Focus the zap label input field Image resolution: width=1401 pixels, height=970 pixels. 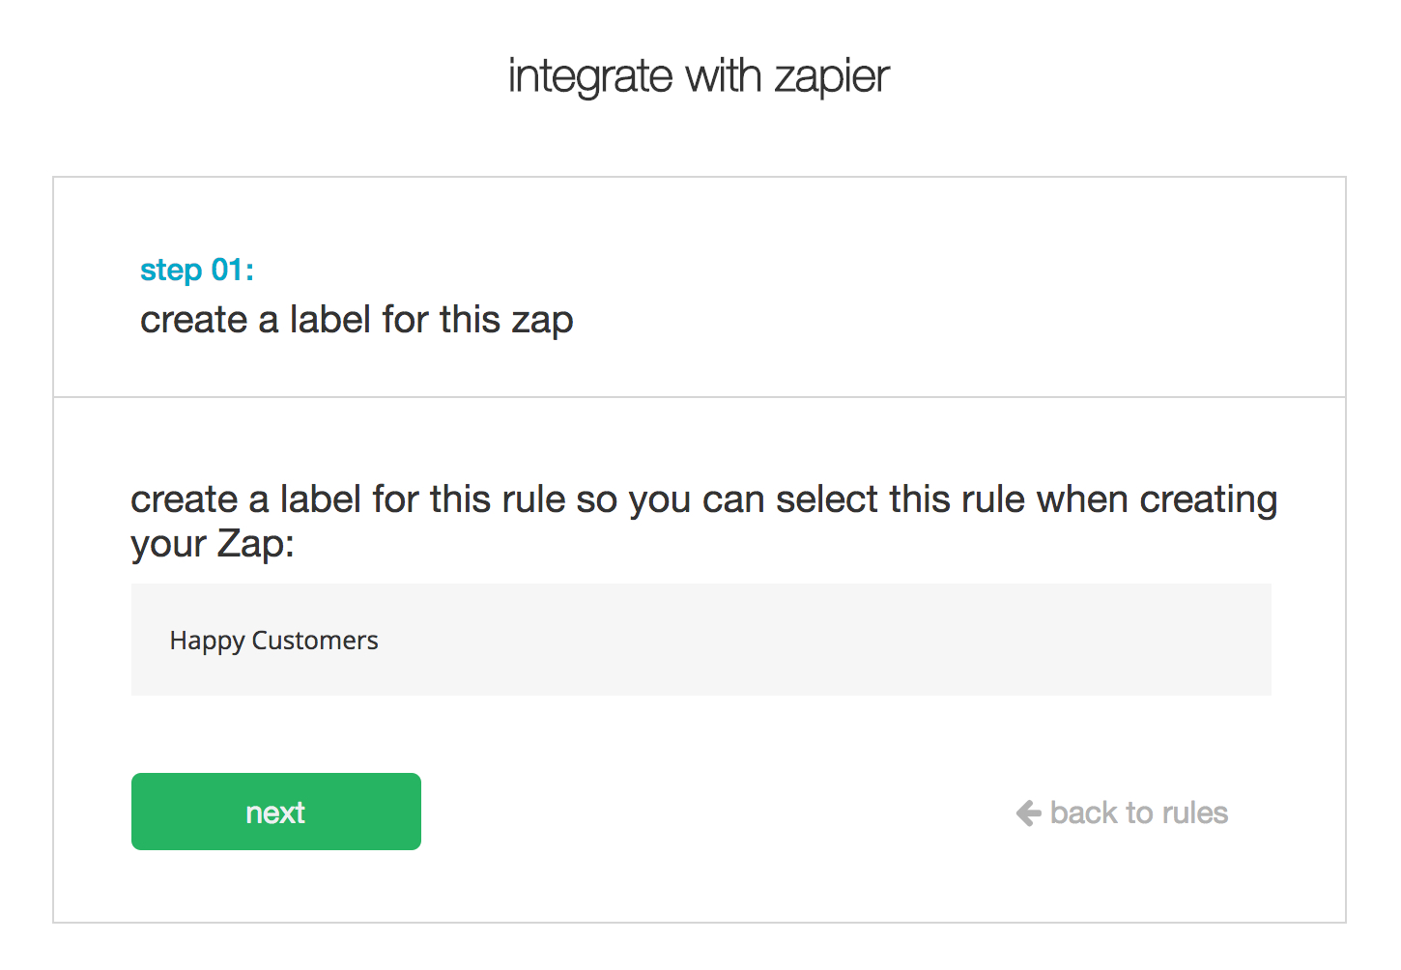700,640
